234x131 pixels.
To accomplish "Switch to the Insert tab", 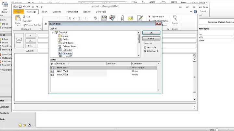I will coord(44,12).
